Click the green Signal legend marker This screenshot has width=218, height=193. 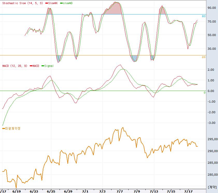point(43,66)
